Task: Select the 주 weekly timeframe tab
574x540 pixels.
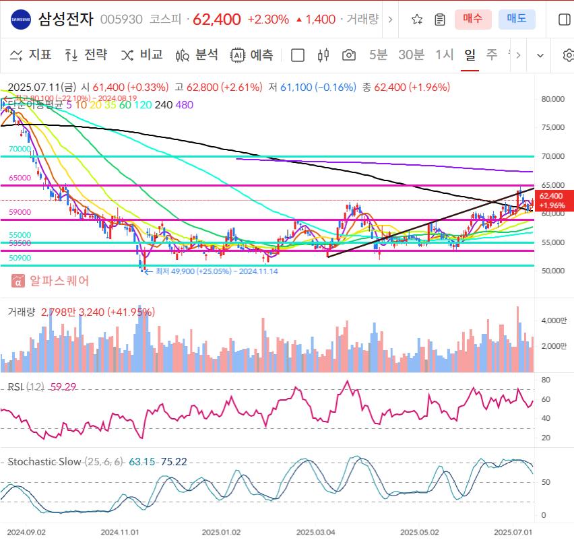Action: coord(492,55)
